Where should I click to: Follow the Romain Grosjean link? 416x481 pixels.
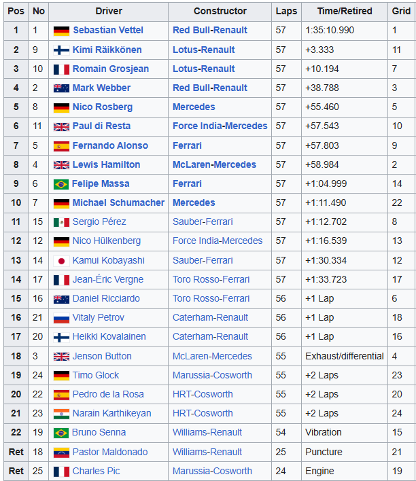(111, 69)
